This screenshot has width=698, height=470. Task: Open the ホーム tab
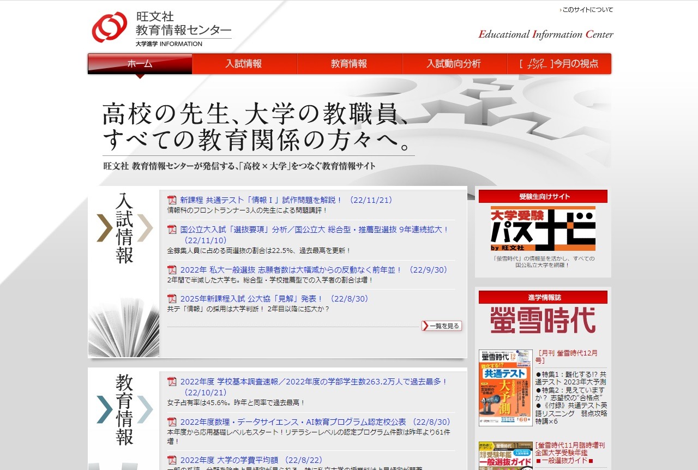(x=140, y=64)
